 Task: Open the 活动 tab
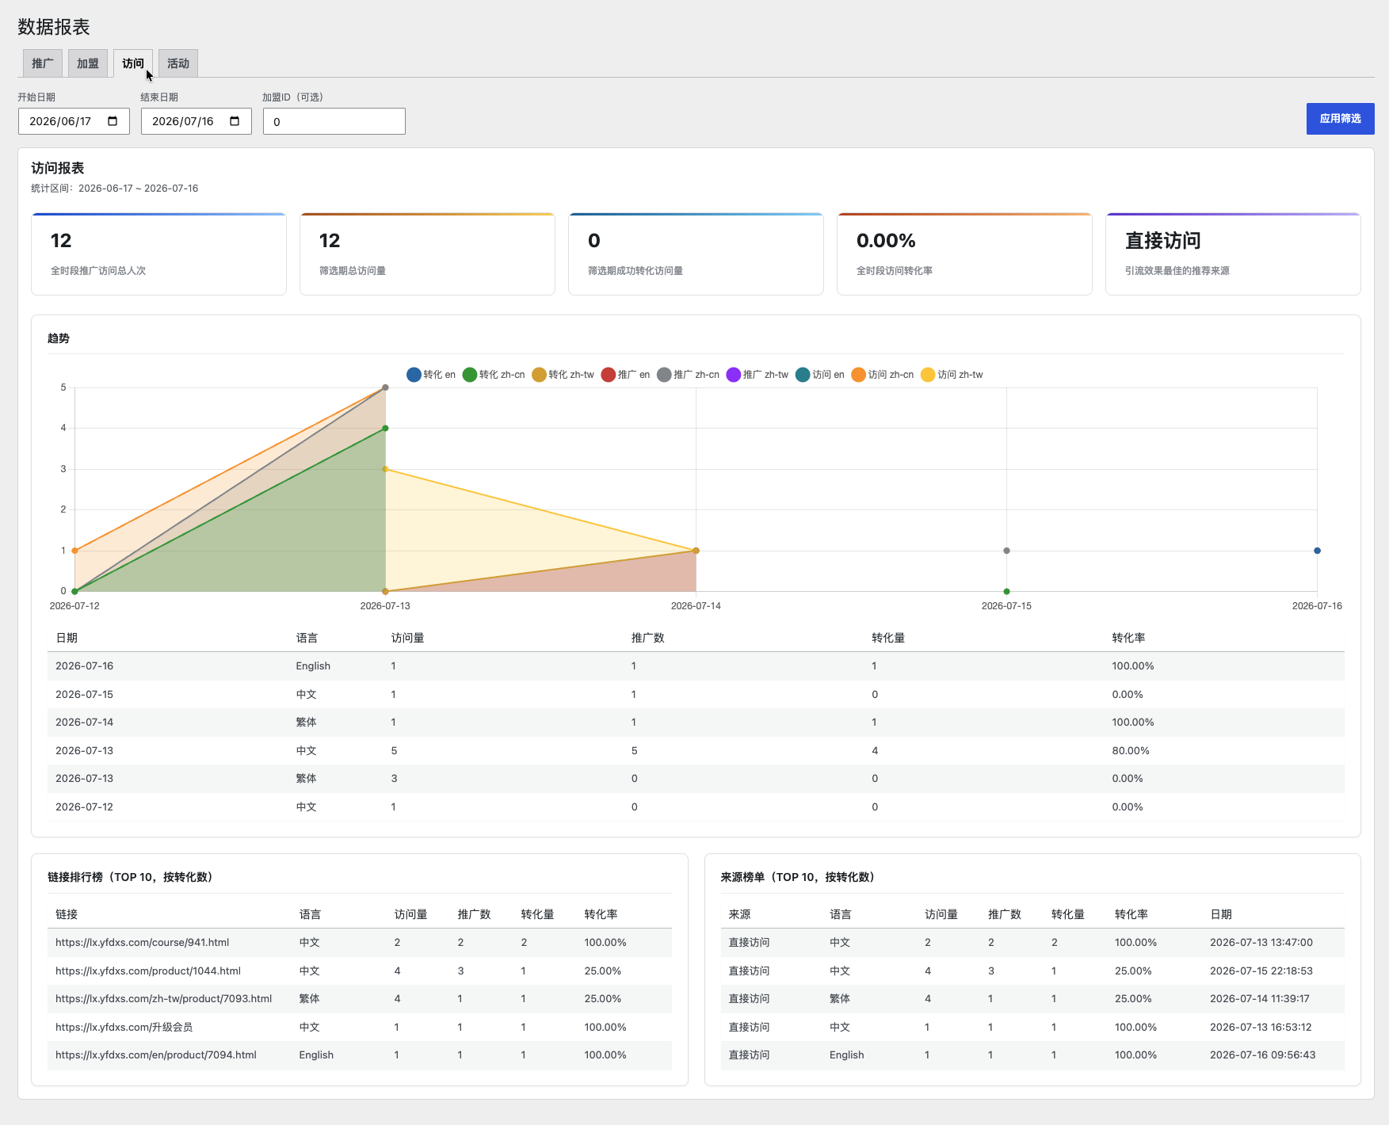point(178,63)
